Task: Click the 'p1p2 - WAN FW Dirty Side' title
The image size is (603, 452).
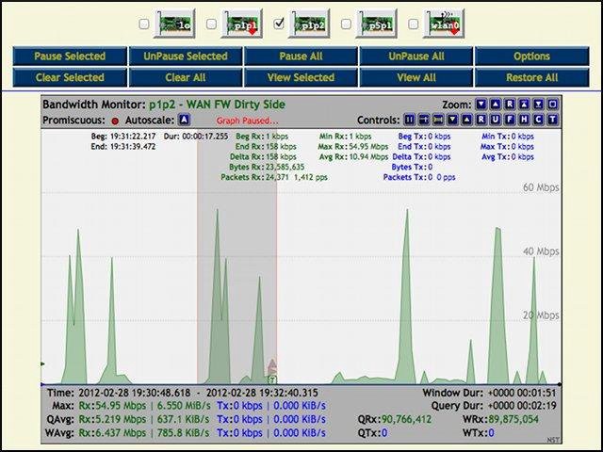Action: click(x=218, y=105)
